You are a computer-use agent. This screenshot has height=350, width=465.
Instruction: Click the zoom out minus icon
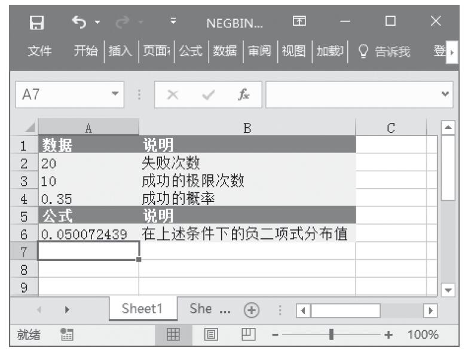pos(274,335)
